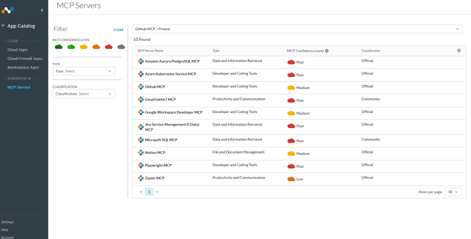Click Playwright MCP server icon
Image resolution: width=471 pixels, height=239 pixels.
pos(140,165)
